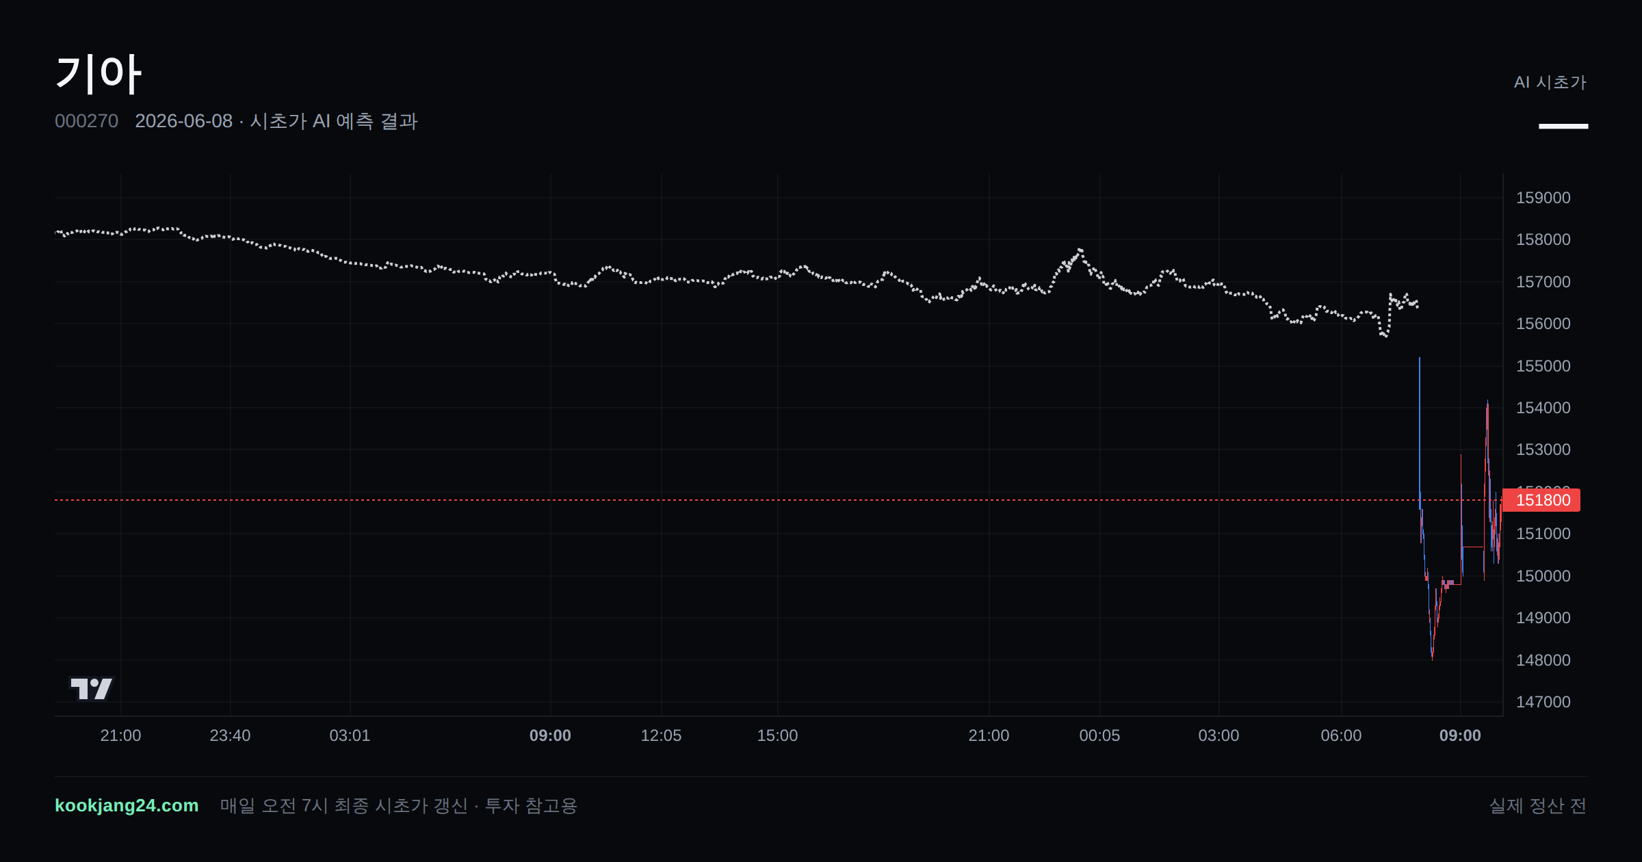Click the 155000 price axis label
This screenshot has height=862, width=1642.
[1543, 366]
